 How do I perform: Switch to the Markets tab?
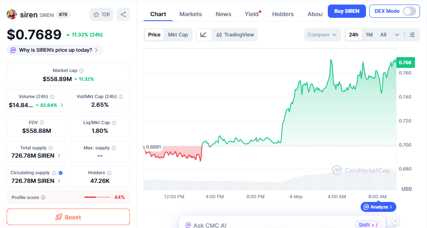click(190, 14)
